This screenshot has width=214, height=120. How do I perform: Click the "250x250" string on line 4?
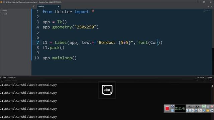(x=85, y=27)
